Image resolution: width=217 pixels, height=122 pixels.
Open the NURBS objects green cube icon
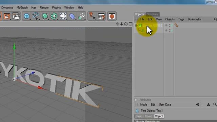point(45,16)
